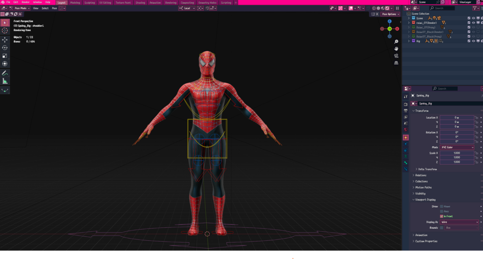Click the pan view hand icon
483x259 pixels.
396,48
